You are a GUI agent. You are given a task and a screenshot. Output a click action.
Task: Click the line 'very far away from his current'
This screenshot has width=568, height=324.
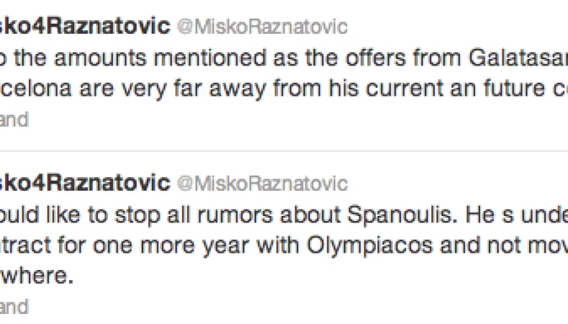click(x=284, y=89)
